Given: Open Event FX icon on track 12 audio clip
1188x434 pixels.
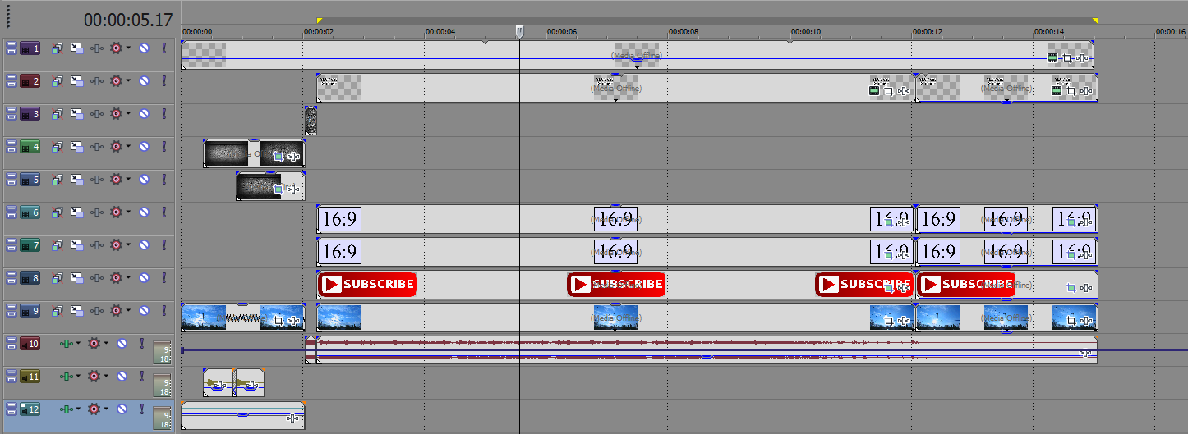Looking at the screenshot, I should [x=292, y=418].
